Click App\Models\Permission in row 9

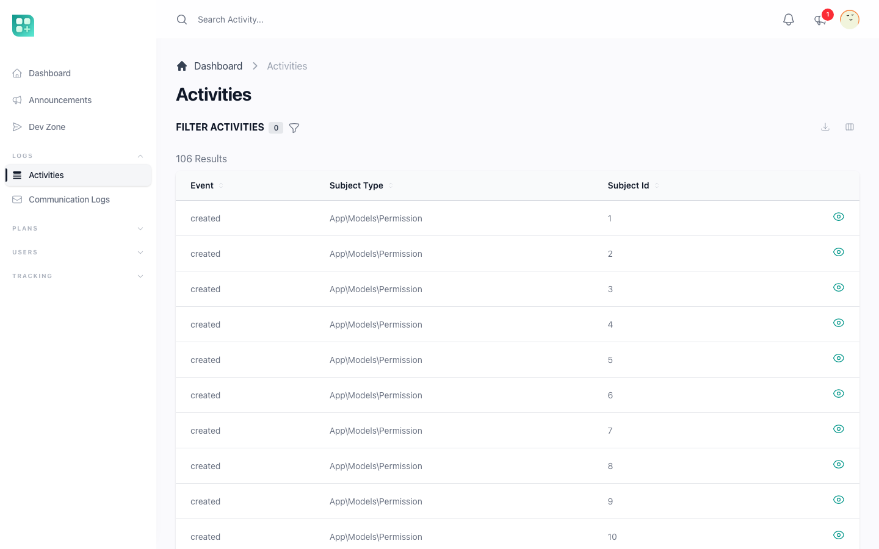376,501
